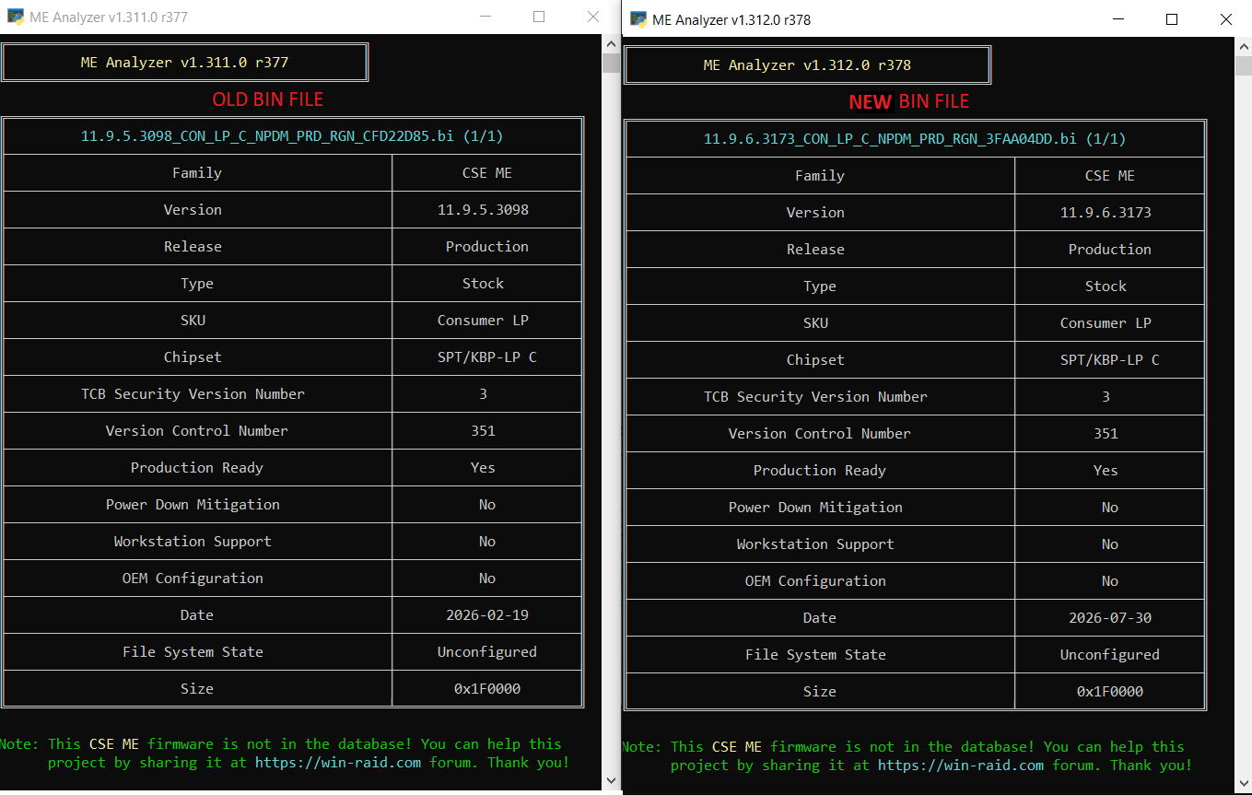Close the ME Analyzer v1.312.0 window
The image size is (1252, 795).
(x=1225, y=19)
